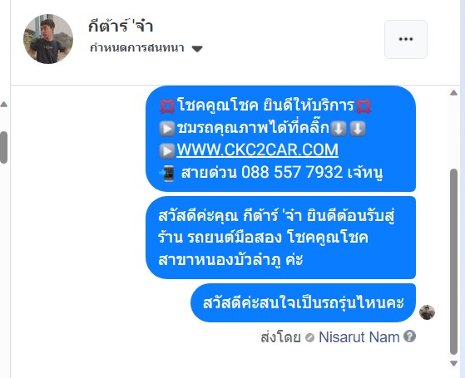Click the small seen-by avatar beside last message
The width and height of the screenshot is (465, 378).
[427, 312]
